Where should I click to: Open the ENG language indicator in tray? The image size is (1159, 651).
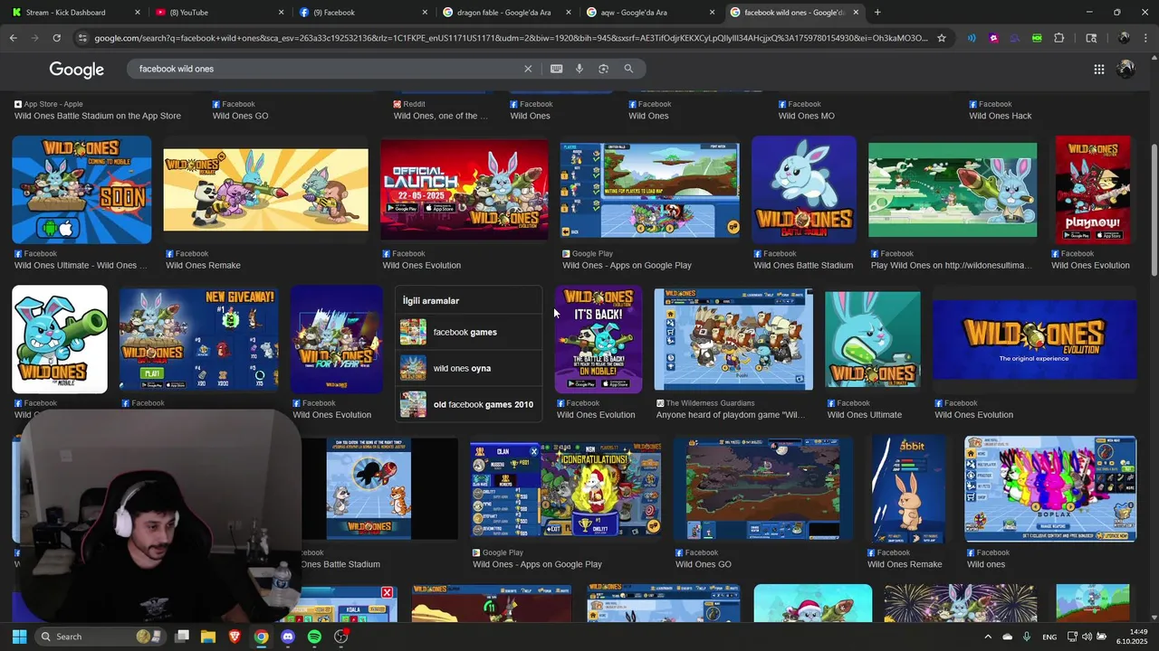pyautogui.click(x=1049, y=637)
